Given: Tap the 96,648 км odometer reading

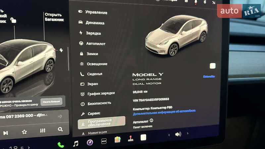Looking at the screenshot, I should point(140,92).
